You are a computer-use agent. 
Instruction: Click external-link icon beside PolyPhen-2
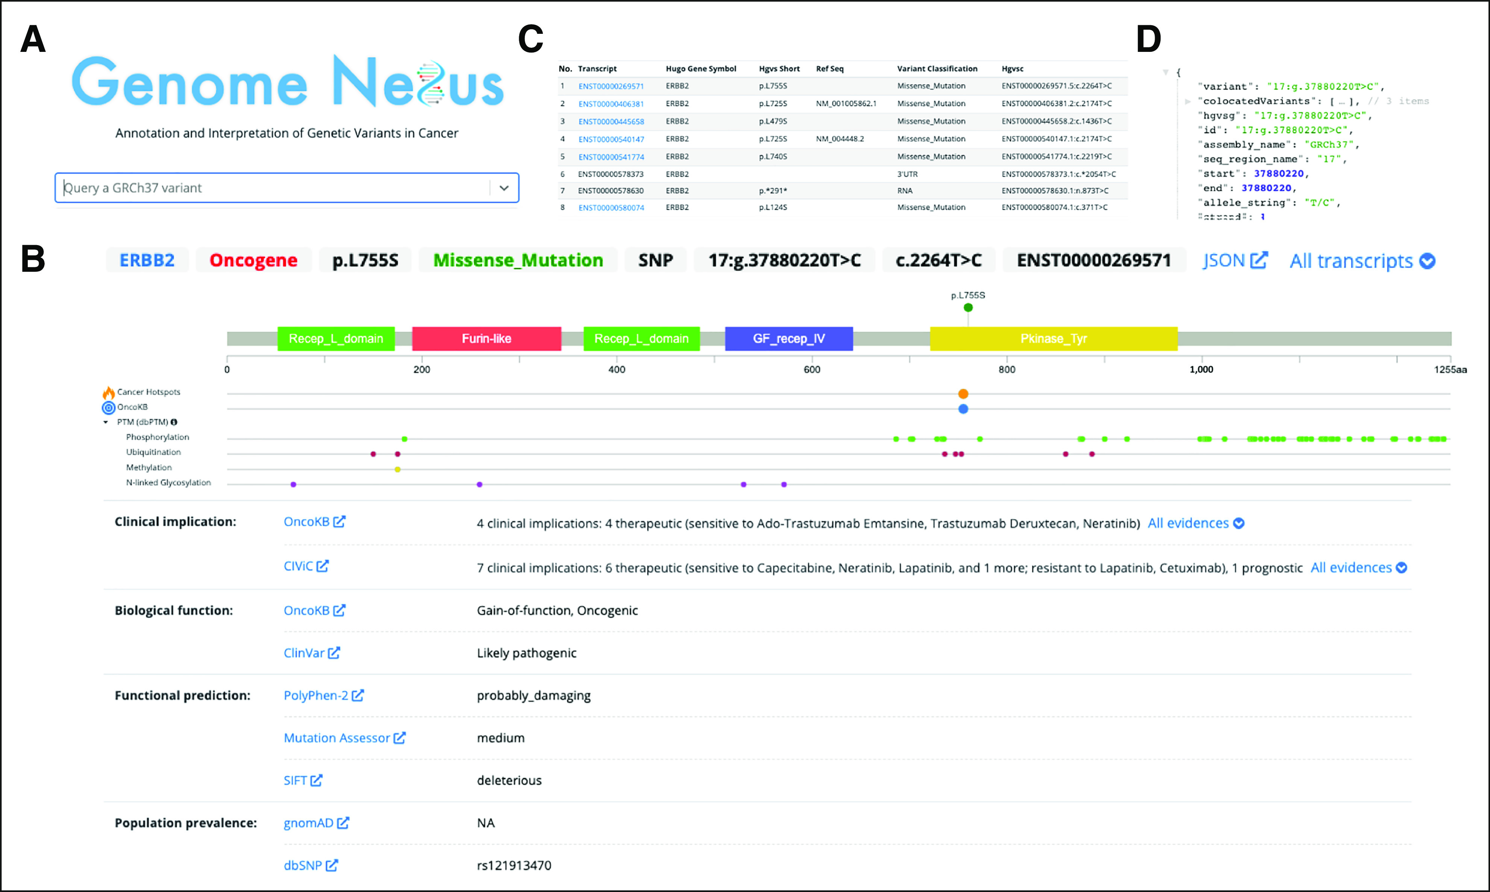(x=358, y=695)
